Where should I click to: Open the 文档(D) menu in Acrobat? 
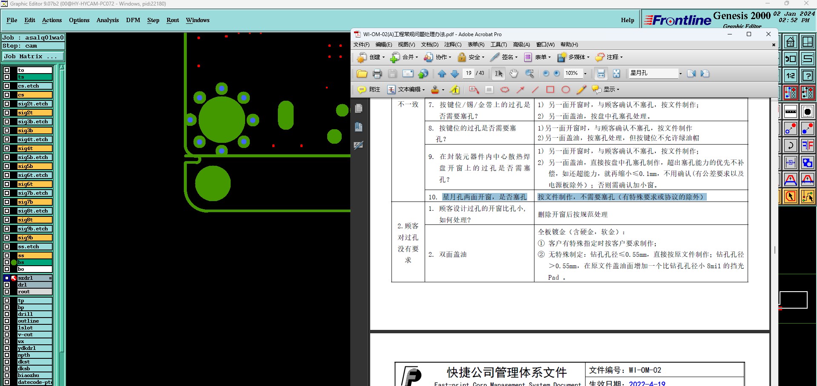[430, 45]
